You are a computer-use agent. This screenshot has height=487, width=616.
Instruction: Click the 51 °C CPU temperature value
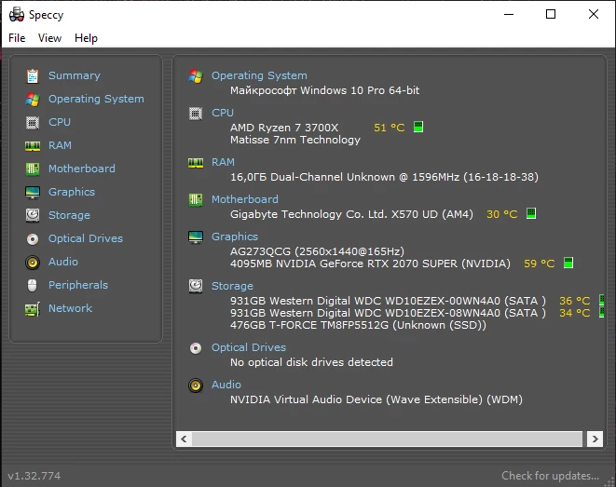point(389,128)
